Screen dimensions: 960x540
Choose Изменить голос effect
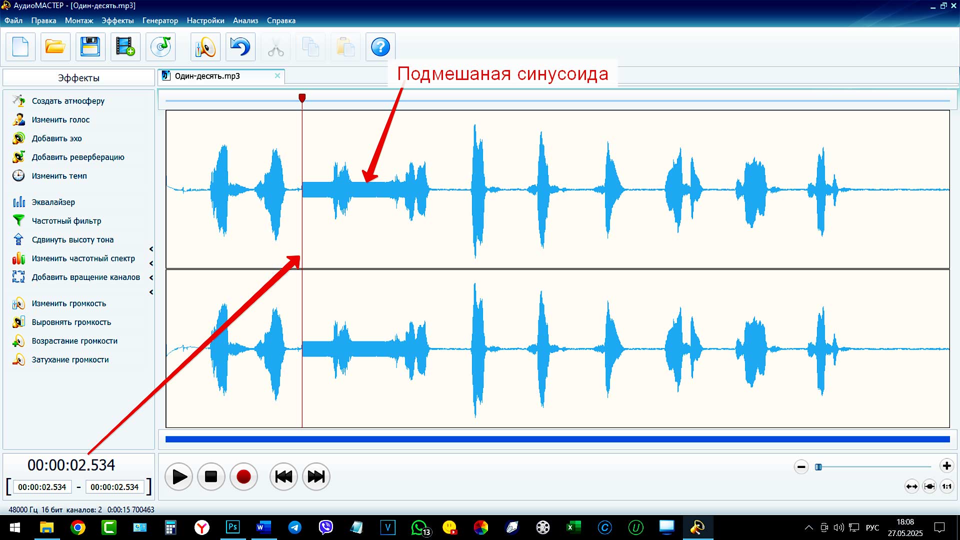(x=60, y=120)
